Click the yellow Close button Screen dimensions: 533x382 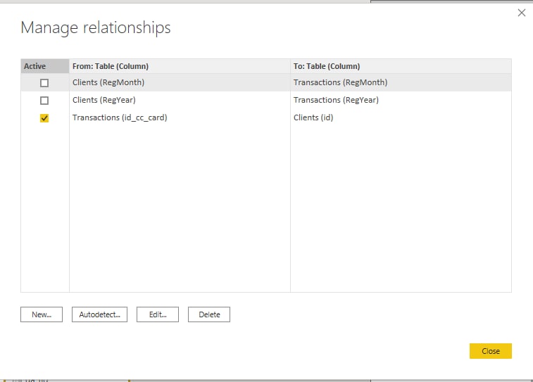pos(491,351)
